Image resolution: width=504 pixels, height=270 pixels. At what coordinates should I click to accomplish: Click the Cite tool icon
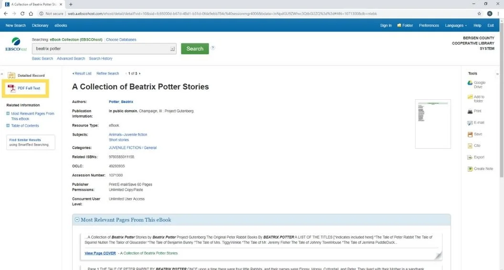(470, 146)
